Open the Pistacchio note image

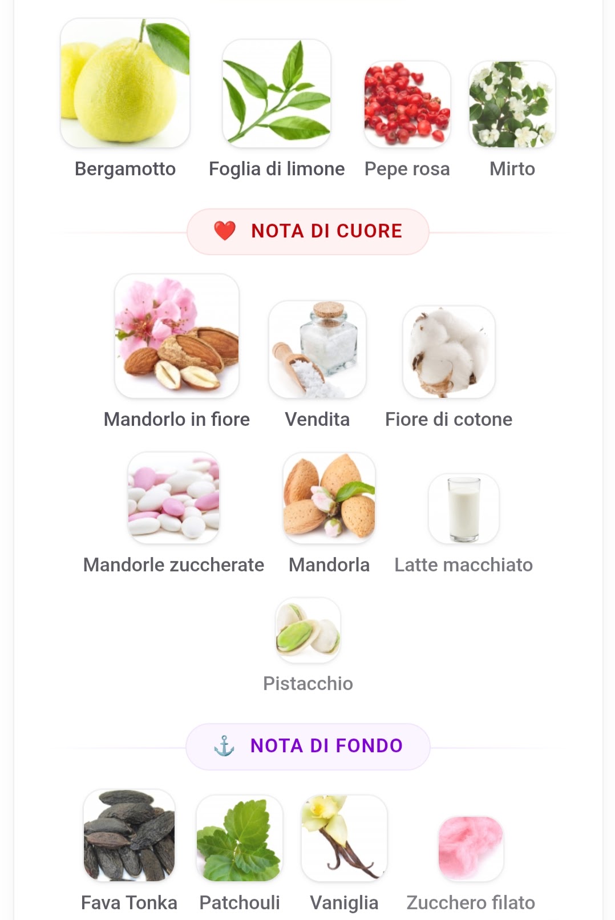coord(308,630)
